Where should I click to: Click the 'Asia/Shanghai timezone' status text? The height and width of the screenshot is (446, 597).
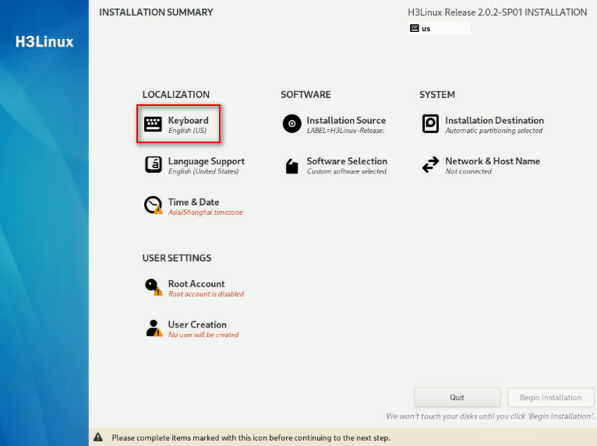(206, 212)
